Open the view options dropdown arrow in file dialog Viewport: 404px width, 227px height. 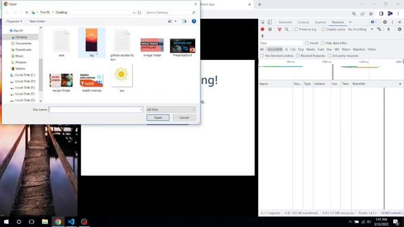tap(175, 21)
